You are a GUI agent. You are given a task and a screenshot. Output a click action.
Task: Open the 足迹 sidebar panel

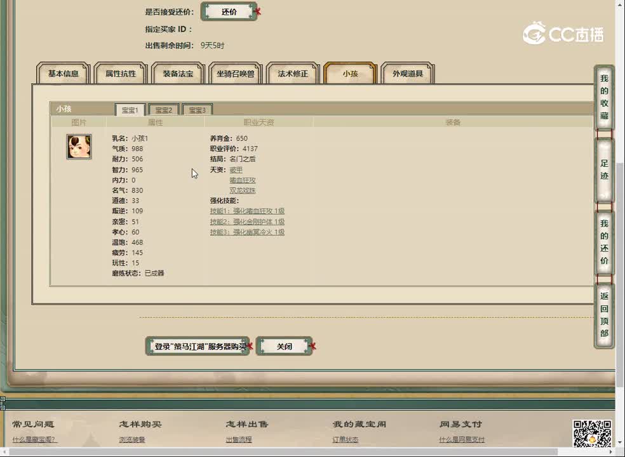pyautogui.click(x=603, y=169)
